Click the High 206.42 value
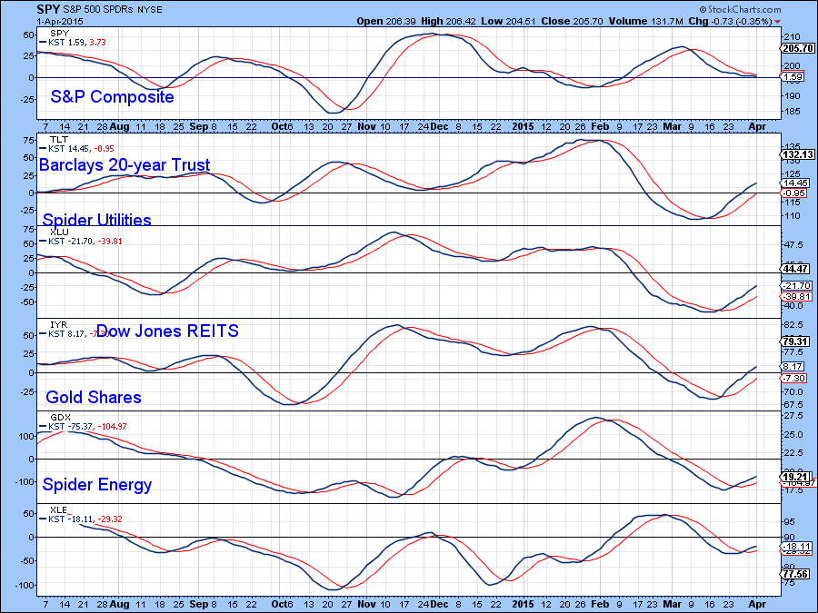Viewport: 818px width, 613px height. [451, 22]
